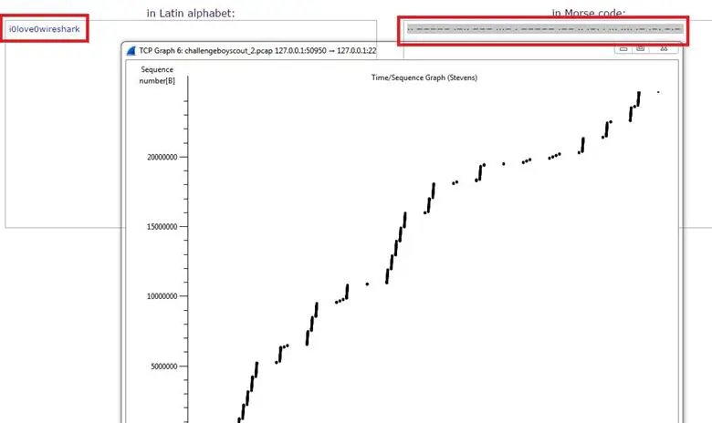712x423 pixels.
Task: Click the isolated data point near 11000000
Action: tap(367, 284)
